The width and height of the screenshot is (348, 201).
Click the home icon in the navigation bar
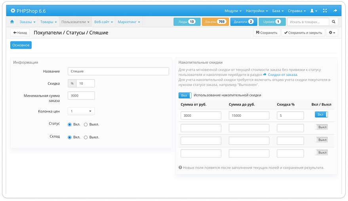pos(12,22)
